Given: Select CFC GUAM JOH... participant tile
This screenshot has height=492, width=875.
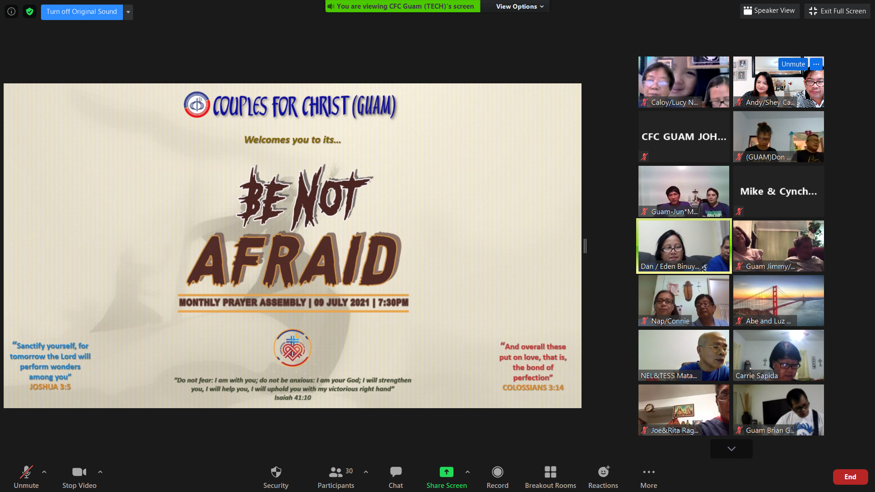Looking at the screenshot, I should (684, 137).
